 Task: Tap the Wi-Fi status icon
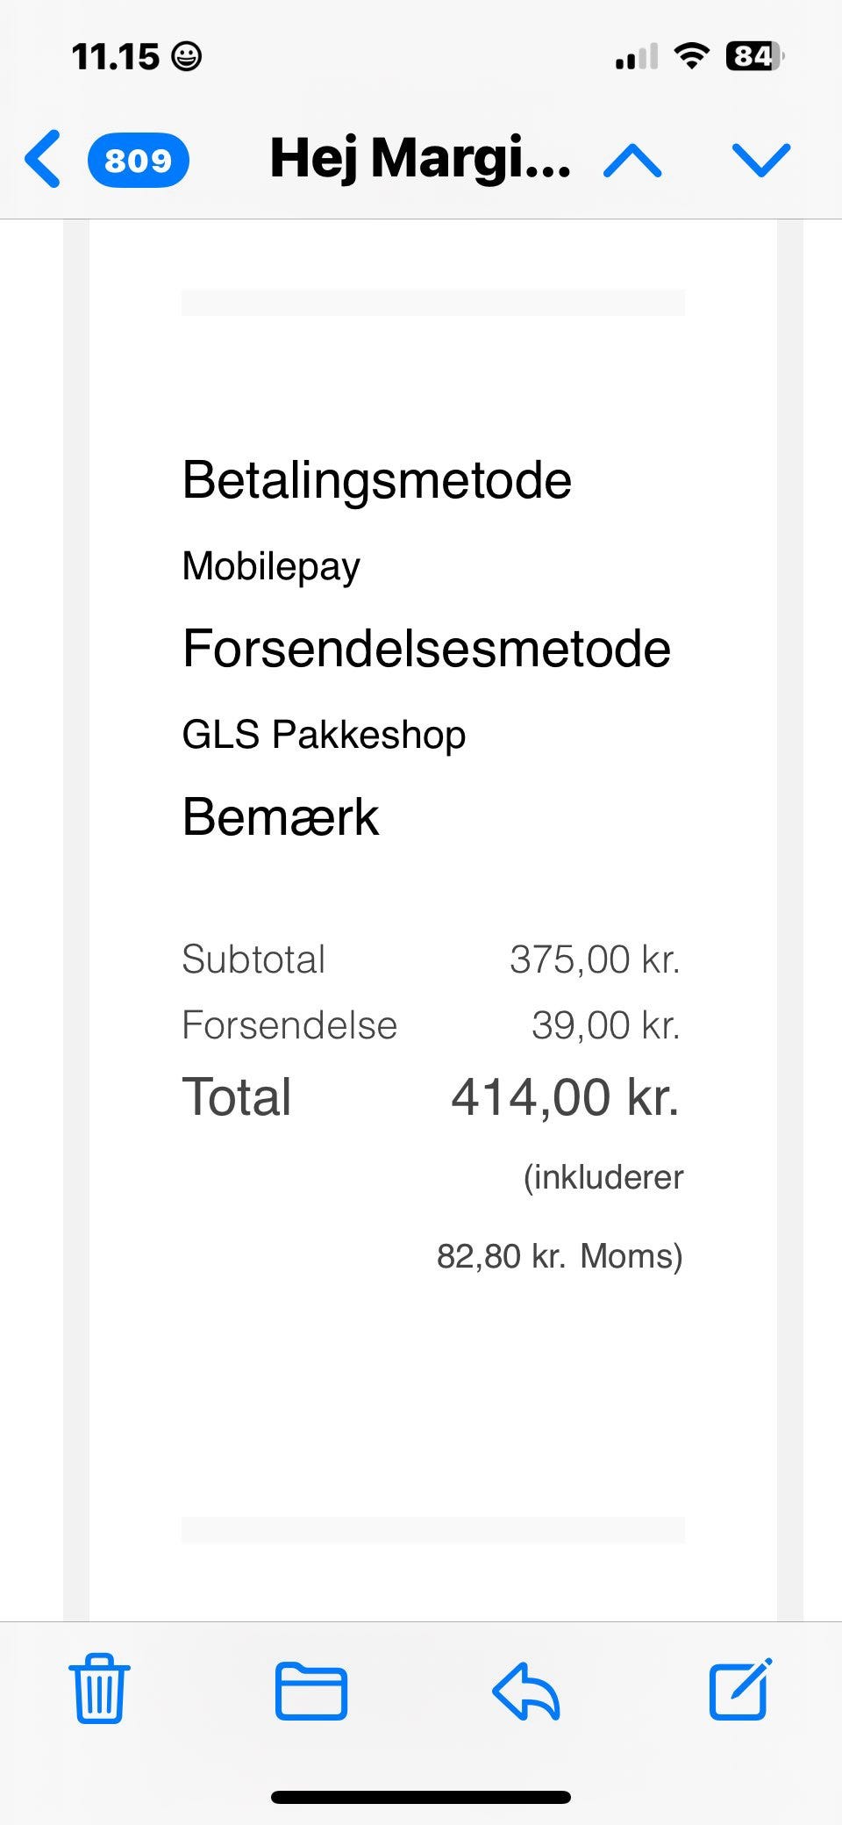(691, 57)
